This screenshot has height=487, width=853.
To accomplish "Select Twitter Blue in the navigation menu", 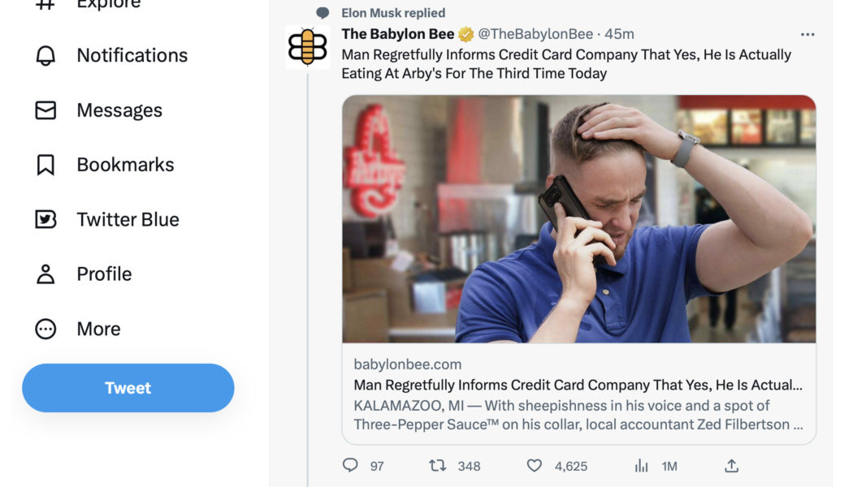I will [128, 219].
